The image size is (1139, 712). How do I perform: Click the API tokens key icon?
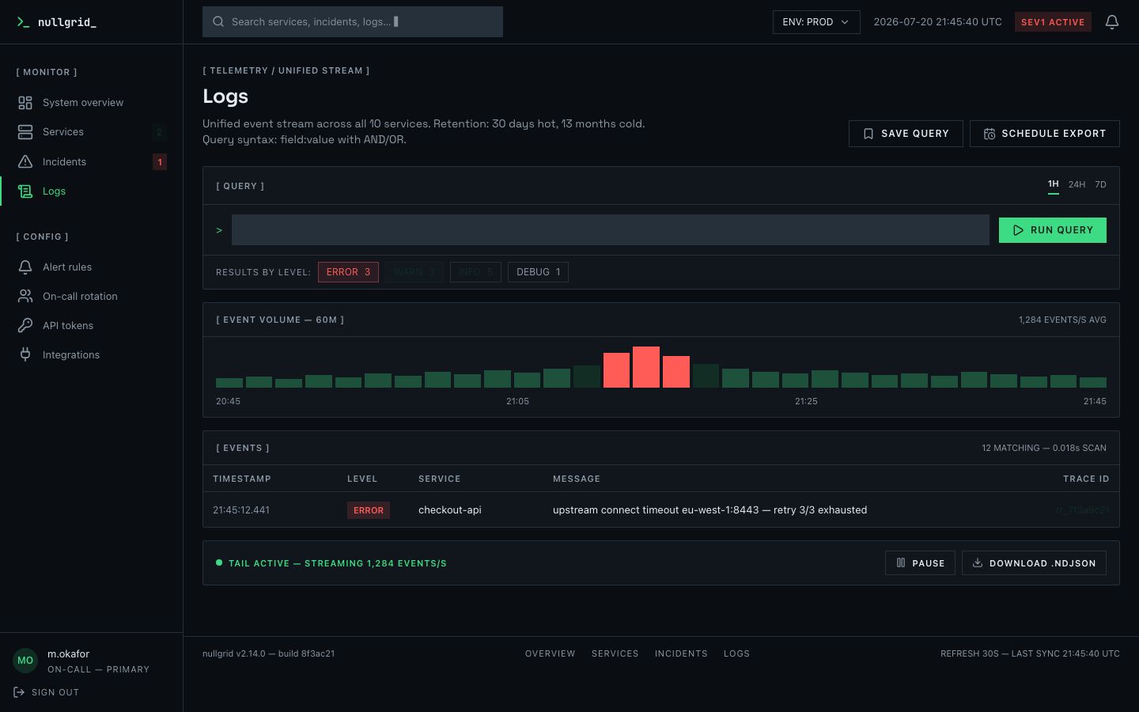[25, 326]
